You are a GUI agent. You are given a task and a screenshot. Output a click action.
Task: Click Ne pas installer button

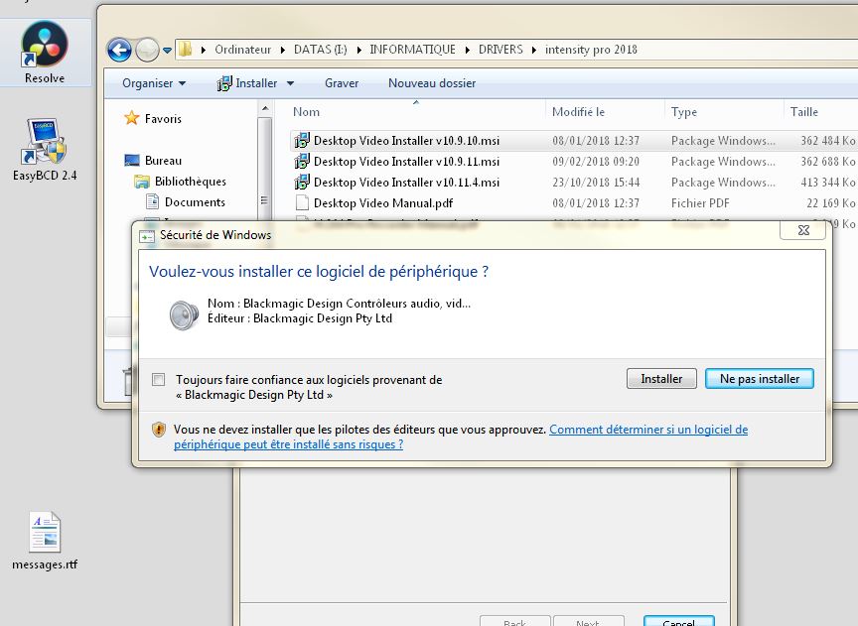[760, 378]
